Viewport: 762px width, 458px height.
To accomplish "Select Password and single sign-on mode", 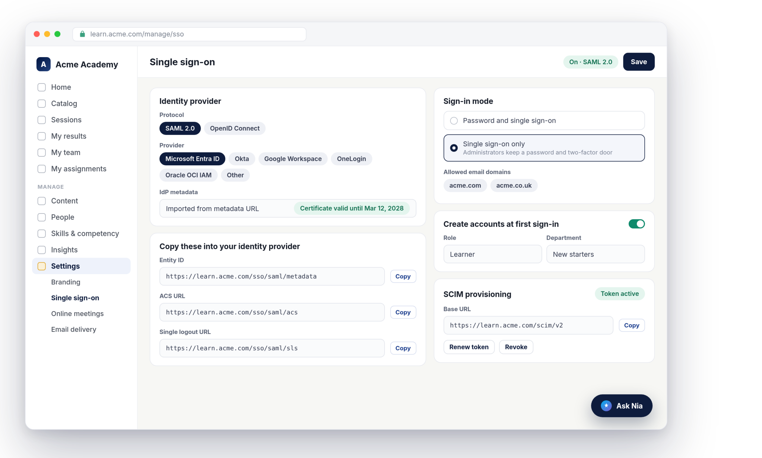I will coord(544,120).
